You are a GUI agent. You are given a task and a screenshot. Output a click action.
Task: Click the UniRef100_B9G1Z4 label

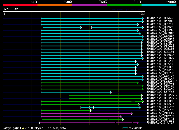click(161, 52)
